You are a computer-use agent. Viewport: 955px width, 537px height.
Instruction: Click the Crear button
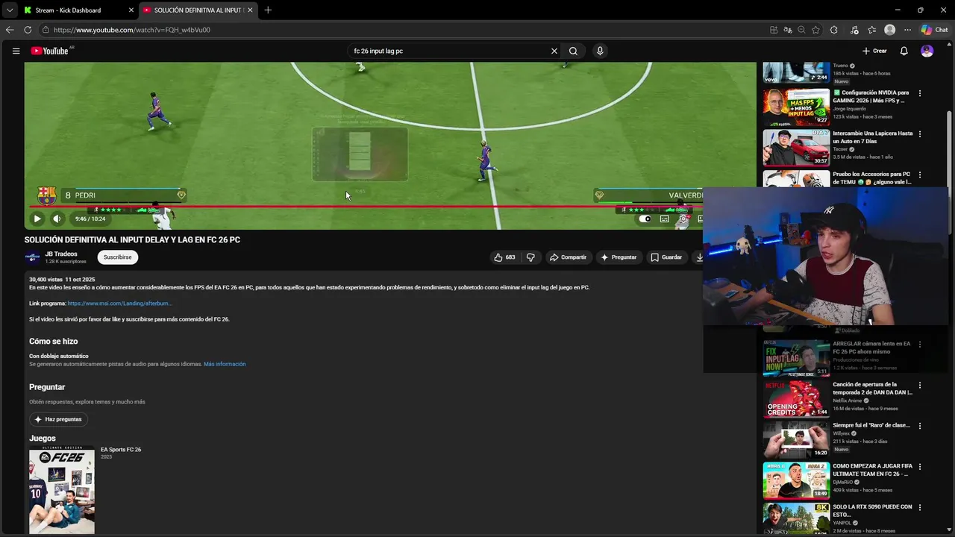[x=874, y=51]
